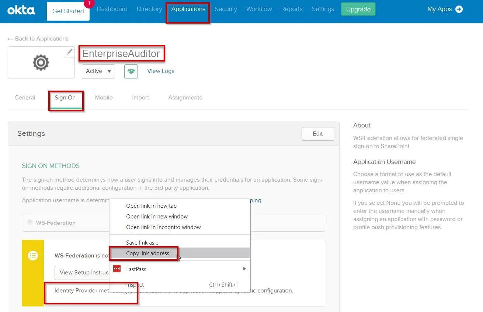Click the About heading

coord(362,125)
